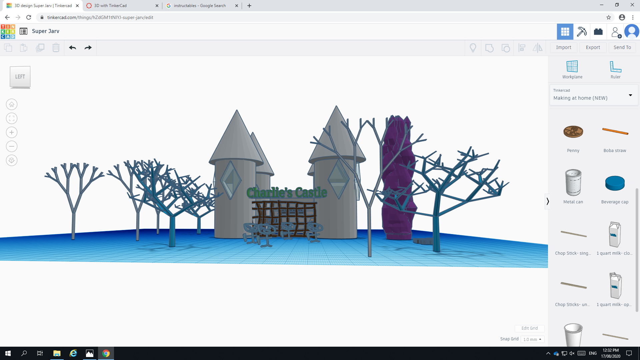Zoom out with the minus button
Viewport: 640px width, 360px height.
tap(12, 146)
